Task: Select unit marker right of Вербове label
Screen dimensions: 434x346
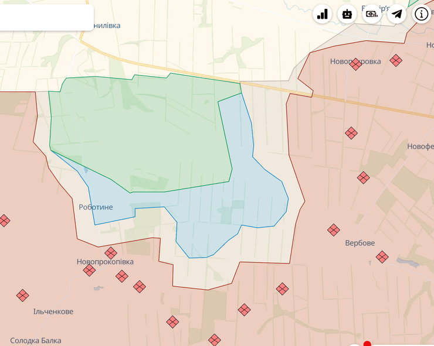Action: 382,256
